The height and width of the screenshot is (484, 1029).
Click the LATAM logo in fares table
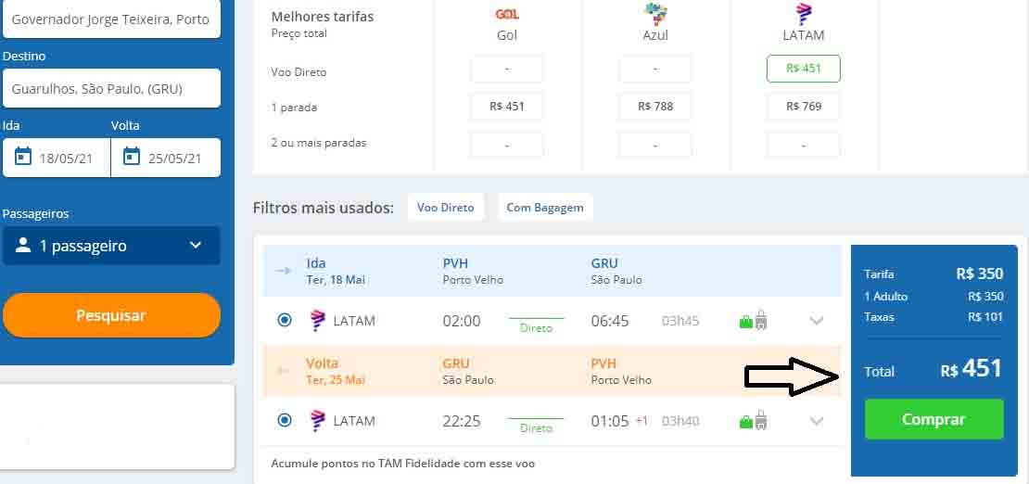(803, 14)
